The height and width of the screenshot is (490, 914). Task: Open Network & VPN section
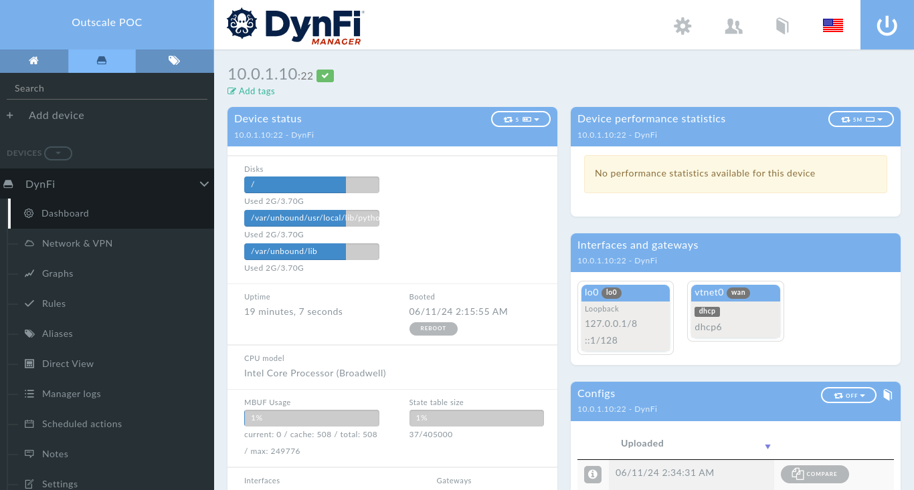[x=77, y=243]
